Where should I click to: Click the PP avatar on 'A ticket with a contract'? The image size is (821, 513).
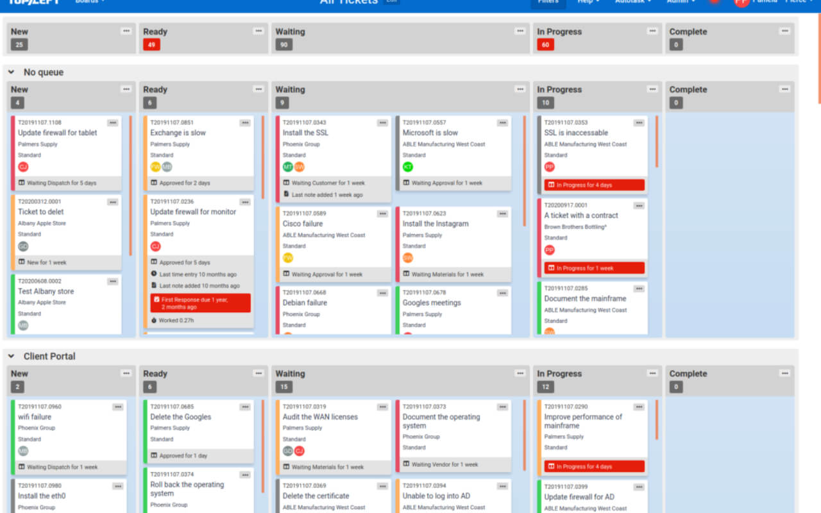point(550,249)
